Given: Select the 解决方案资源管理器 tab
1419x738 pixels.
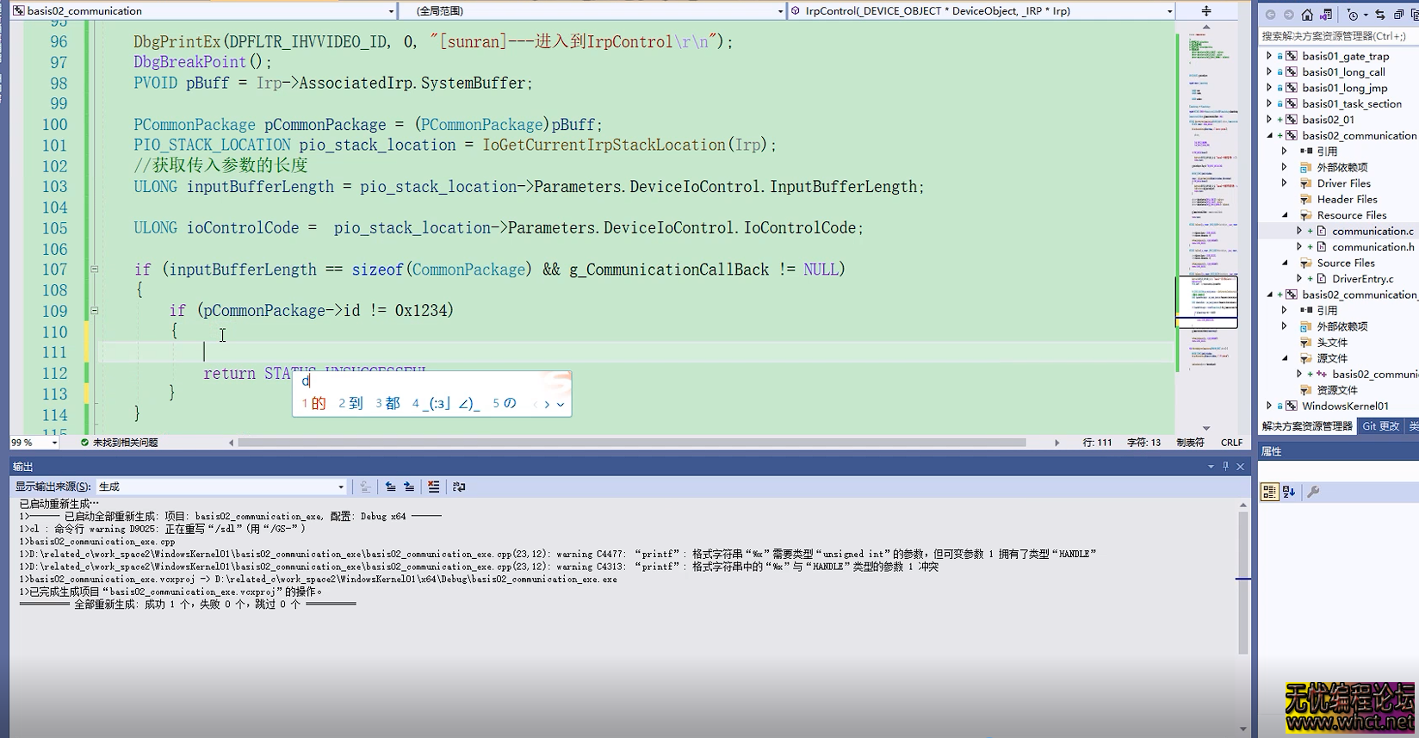Looking at the screenshot, I should tap(1306, 426).
